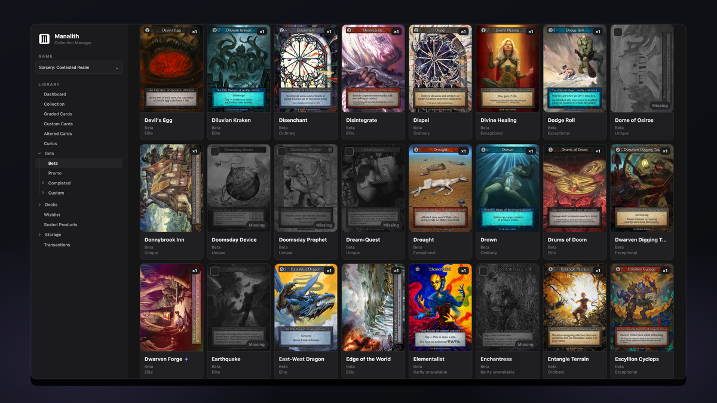Tick the square box on Dream-Quest card

(x=349, y=152)
